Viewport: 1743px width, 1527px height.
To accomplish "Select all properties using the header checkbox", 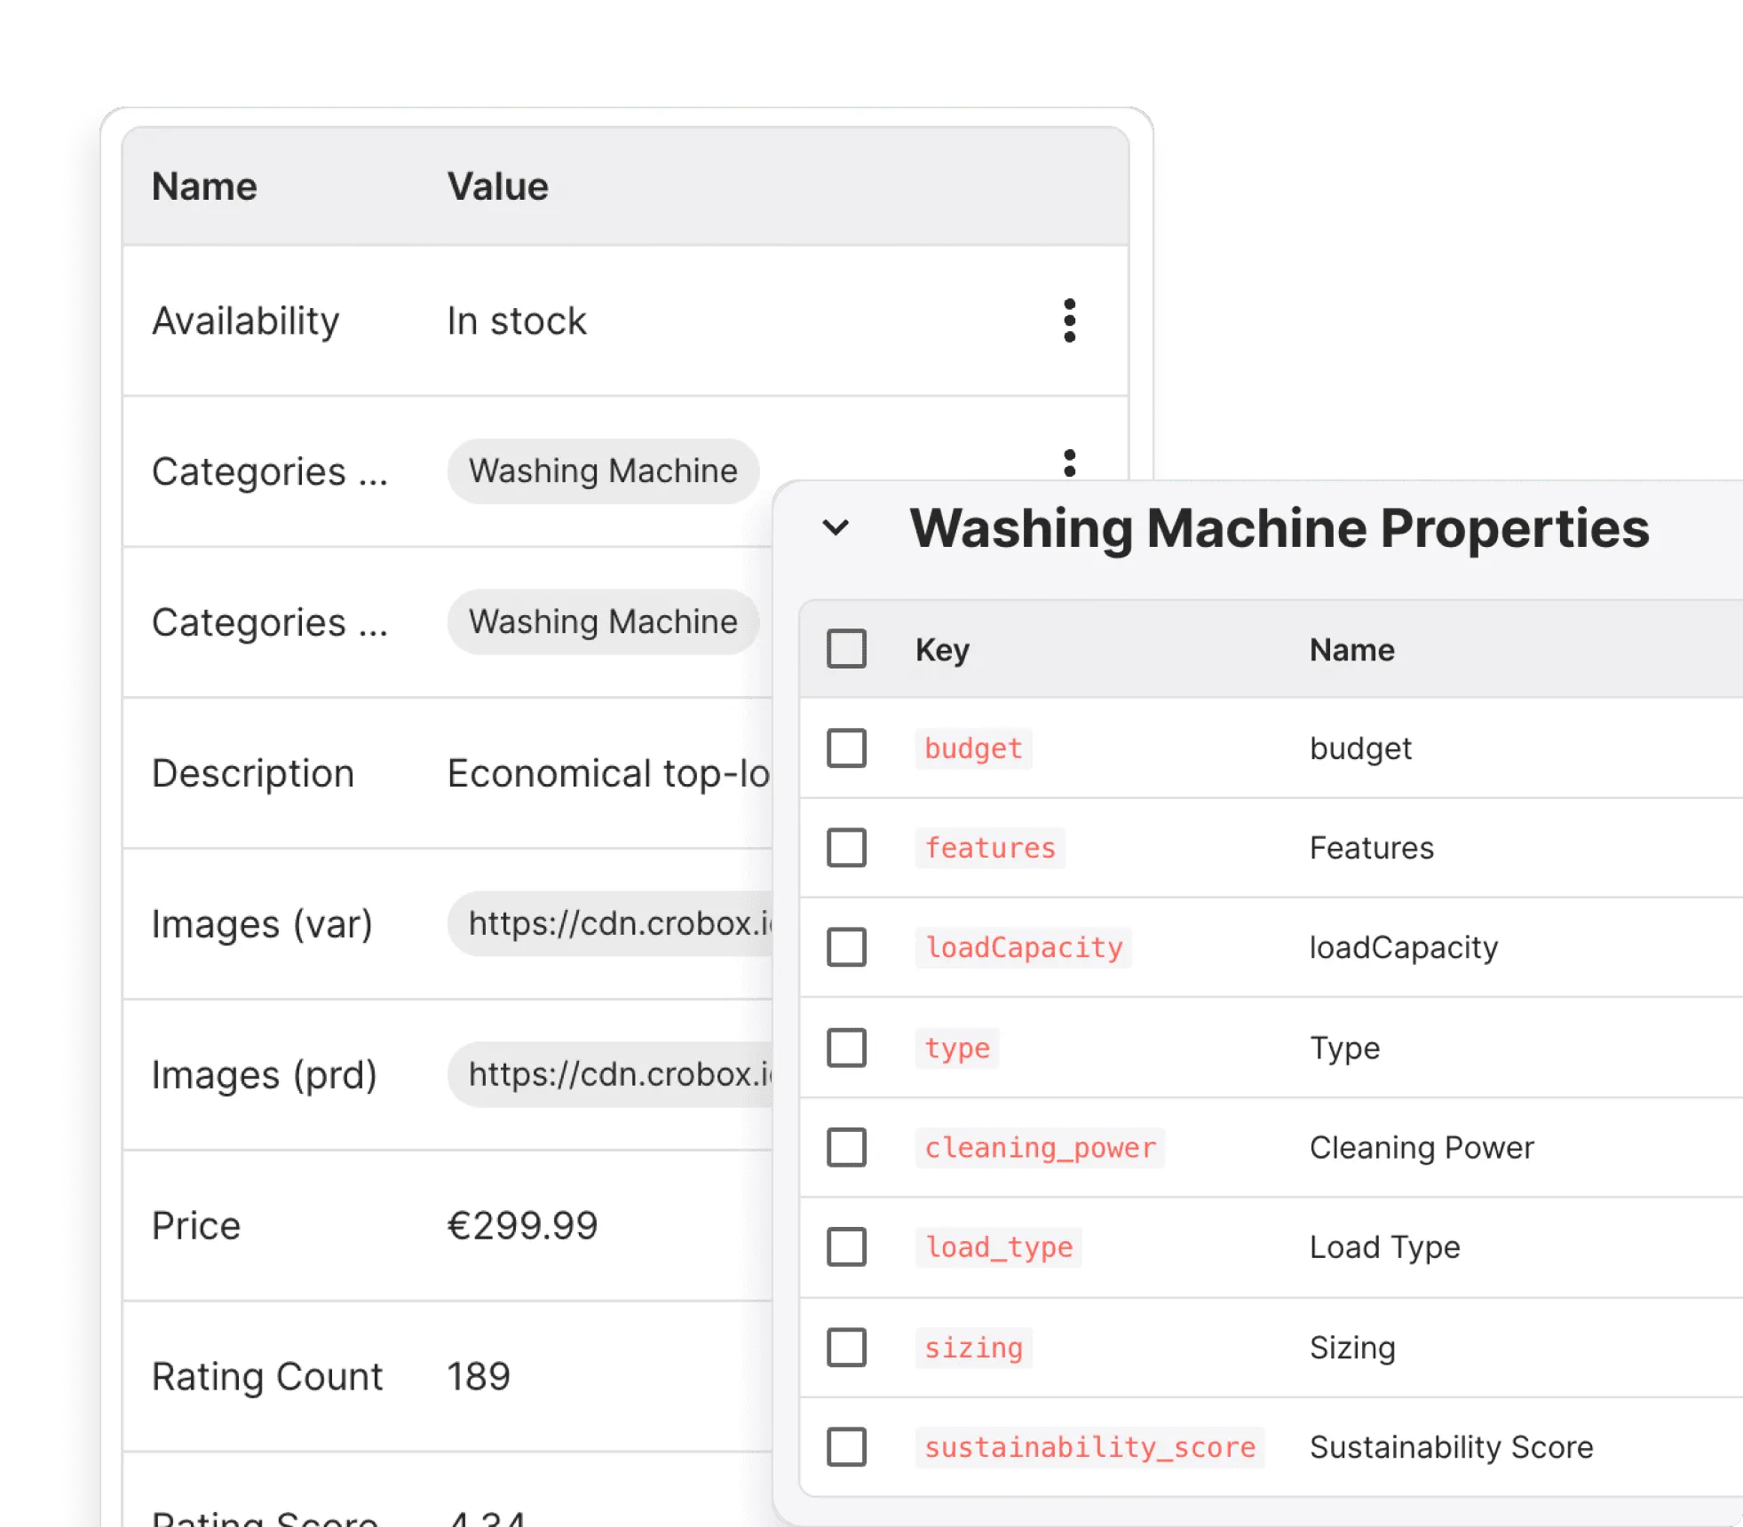I will (846, 649).
